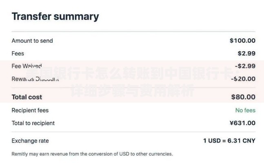The image size is (264, 163).
Task: Select the Amount to send label
Action: pos(32,41)
